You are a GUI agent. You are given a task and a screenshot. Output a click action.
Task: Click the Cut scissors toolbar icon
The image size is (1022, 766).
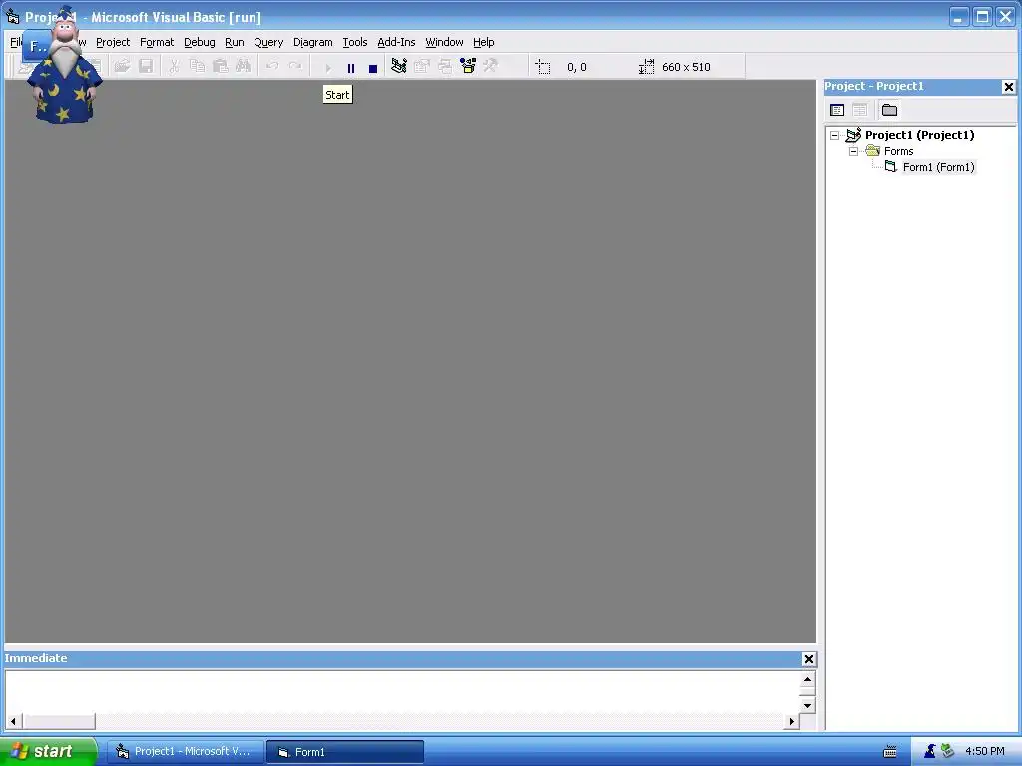point(174,67)
